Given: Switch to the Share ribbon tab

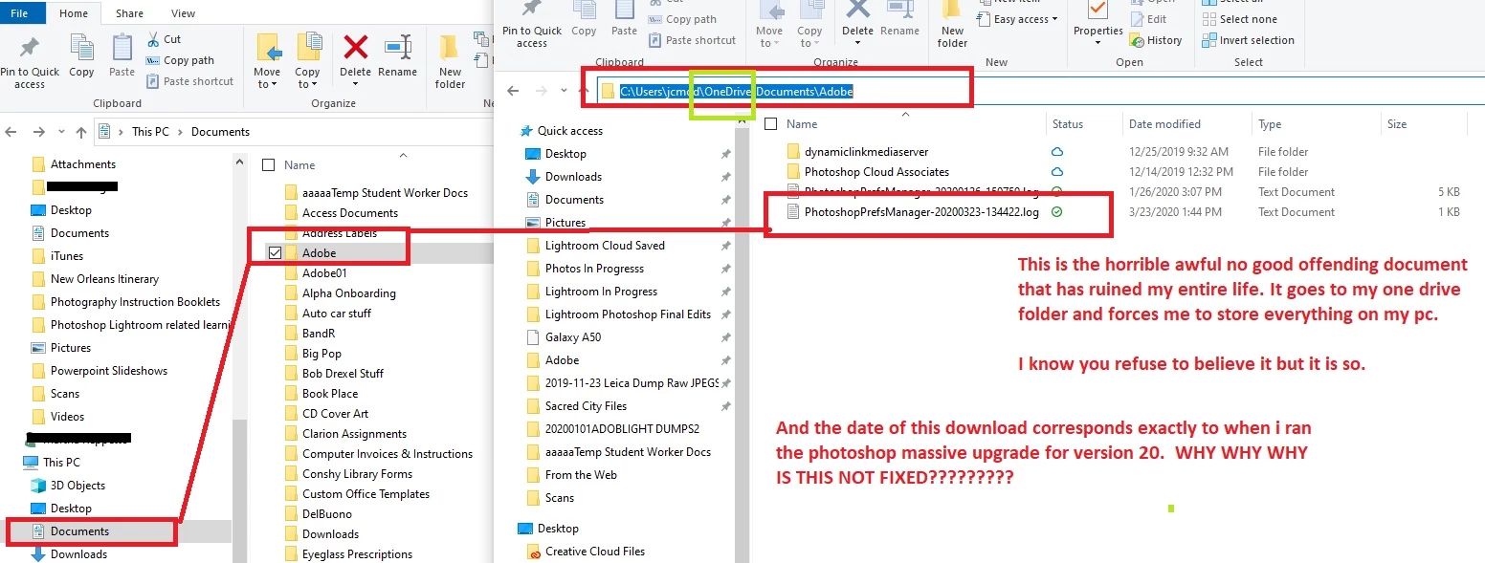Looking at the screenshot, I should [130, 13].
